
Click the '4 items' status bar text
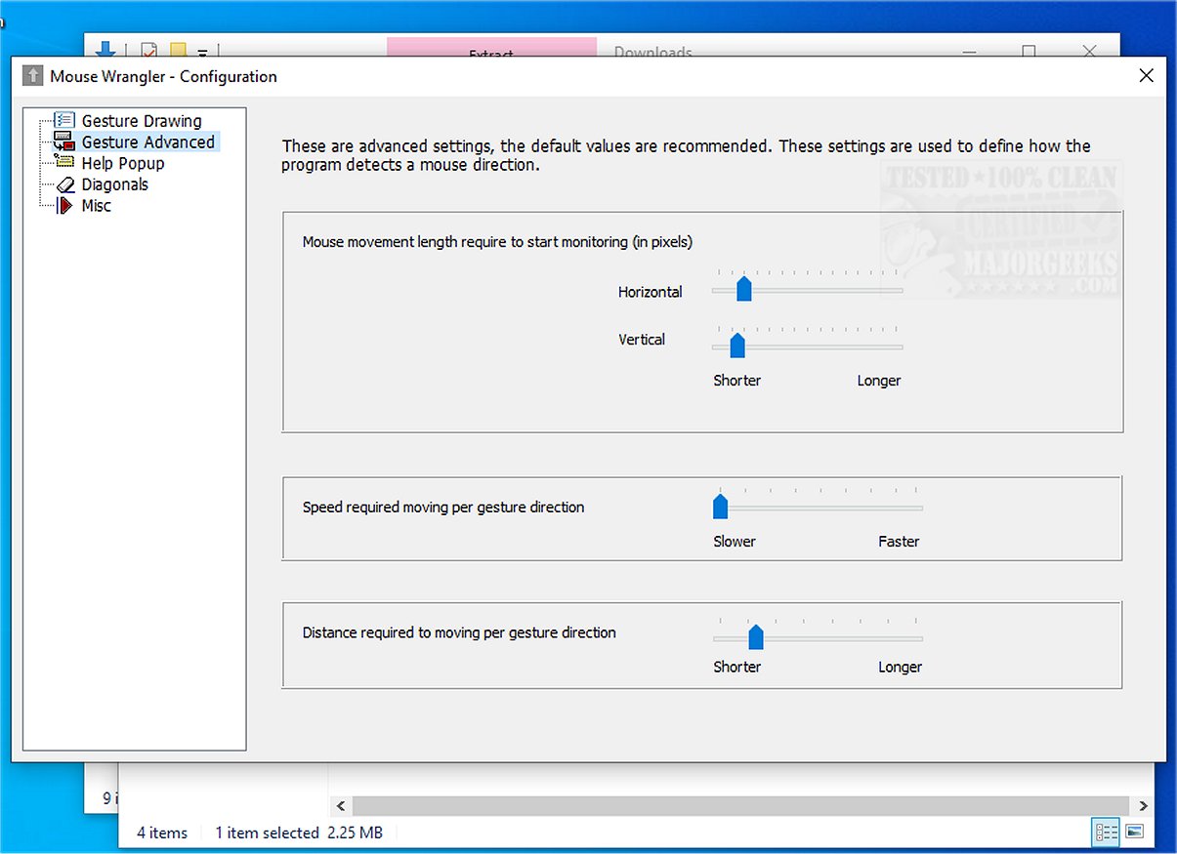(162, 833)
